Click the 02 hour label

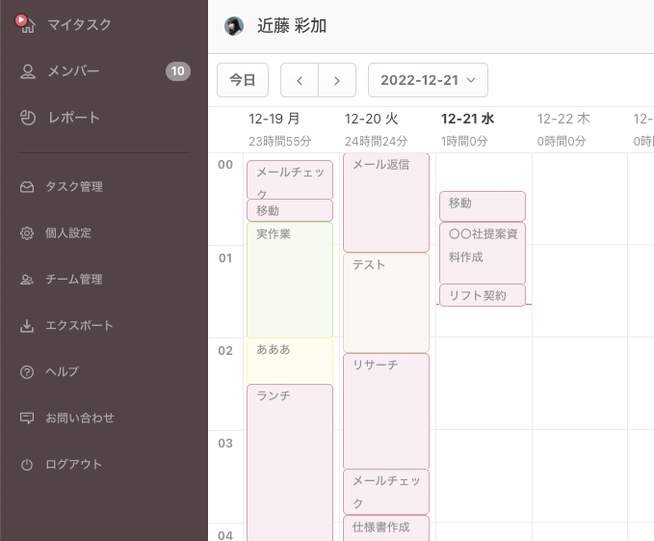tap(225, 351)
